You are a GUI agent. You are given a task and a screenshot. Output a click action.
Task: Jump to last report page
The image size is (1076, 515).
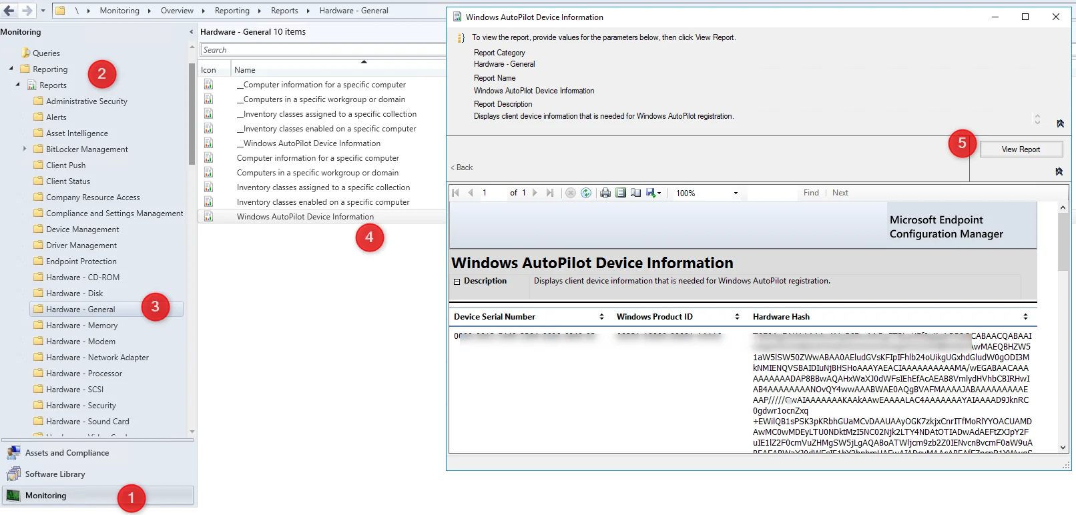point(549,193)
